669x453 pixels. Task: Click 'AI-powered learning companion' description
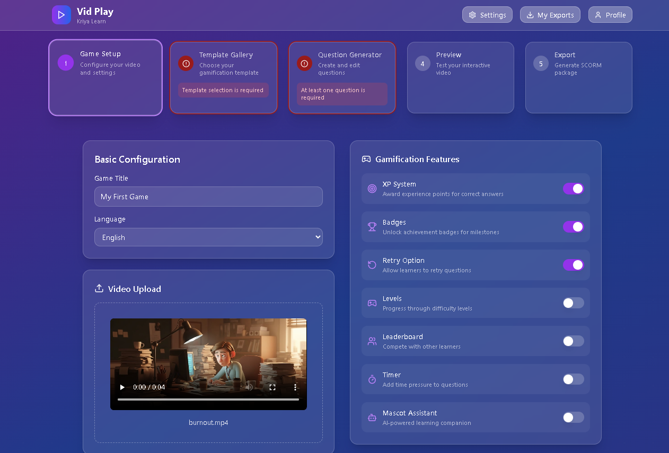[x=427, y=423]
